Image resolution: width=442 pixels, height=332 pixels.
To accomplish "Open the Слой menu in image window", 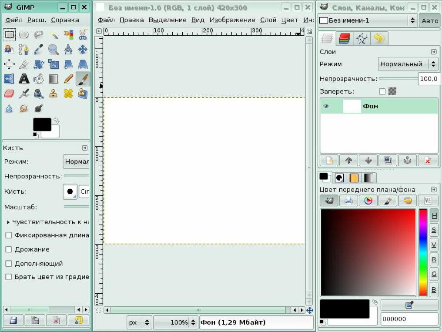I will click(x=268, y=20).
